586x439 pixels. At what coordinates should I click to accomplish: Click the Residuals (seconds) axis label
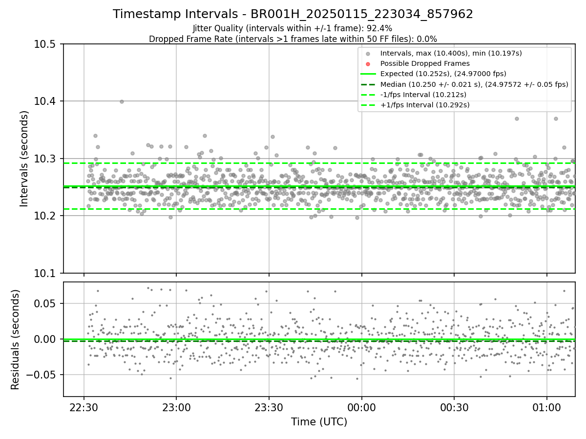[15, 339]
